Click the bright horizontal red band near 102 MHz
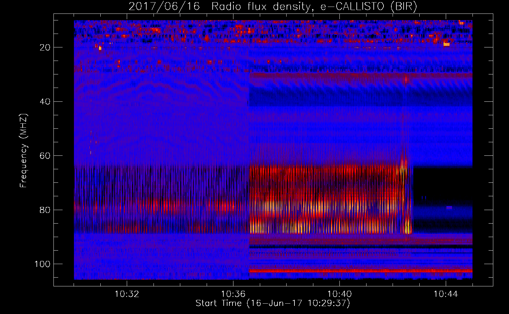 (361, 271)
